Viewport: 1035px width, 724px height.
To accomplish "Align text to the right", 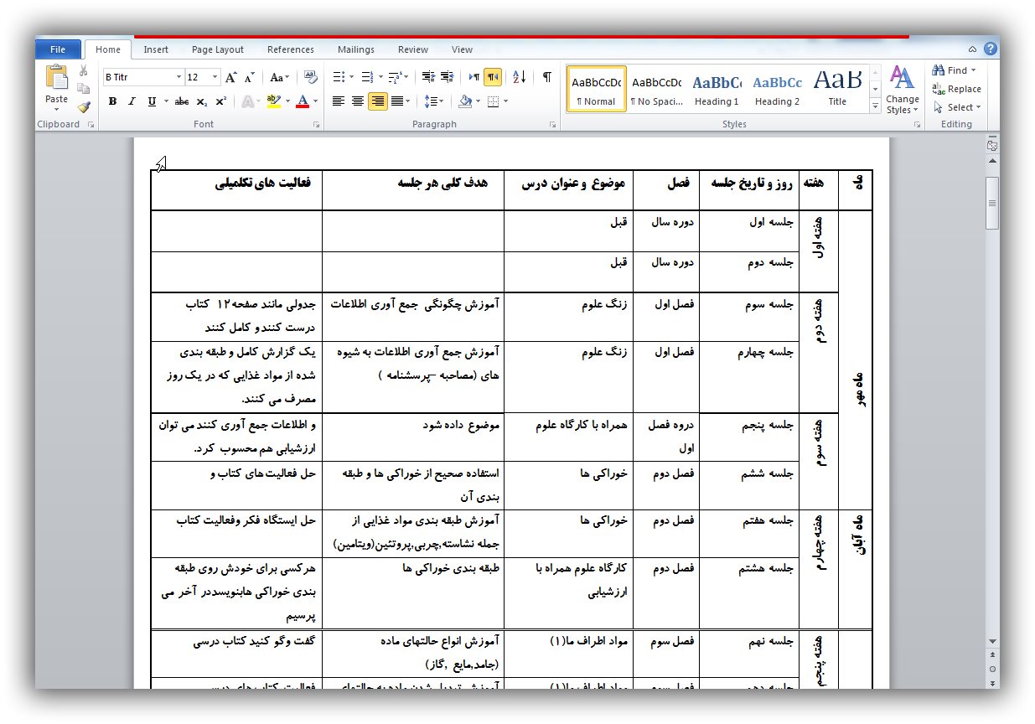I will pos(377,101).
